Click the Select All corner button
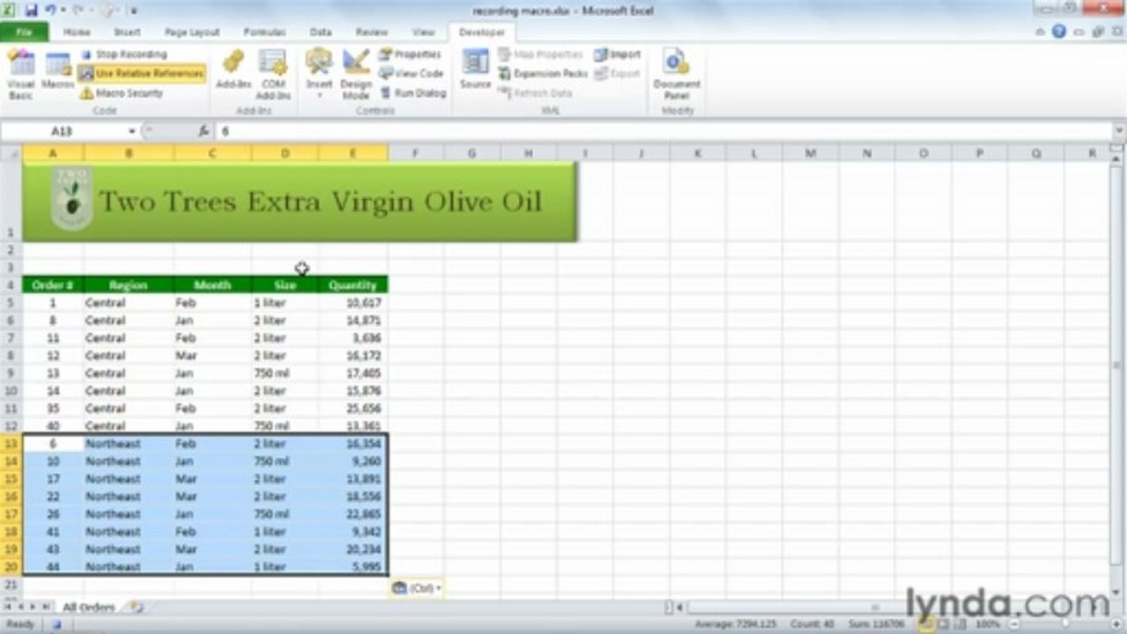This screenshot has height=634, width=1127. pos(11,153)
